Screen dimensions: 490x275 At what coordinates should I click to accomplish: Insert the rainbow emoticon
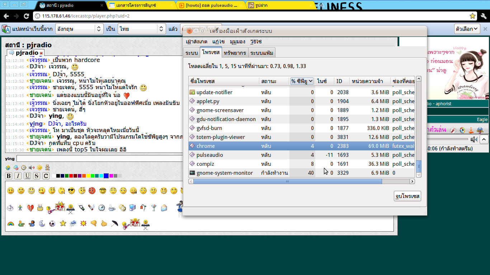pos(10,224)
